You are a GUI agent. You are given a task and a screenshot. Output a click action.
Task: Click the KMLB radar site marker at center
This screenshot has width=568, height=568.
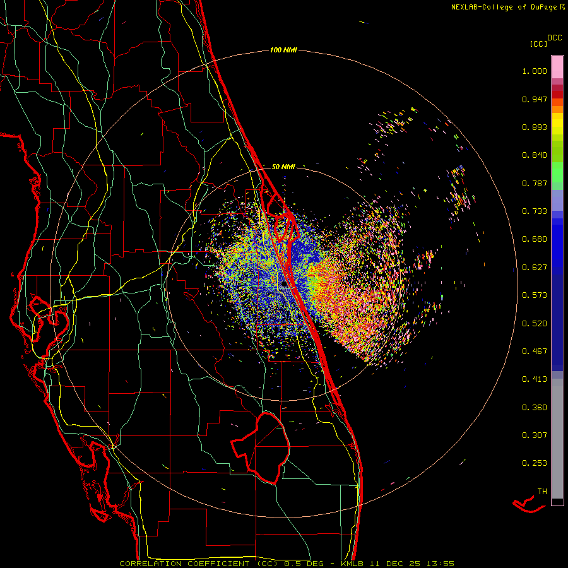pos(285,283)
